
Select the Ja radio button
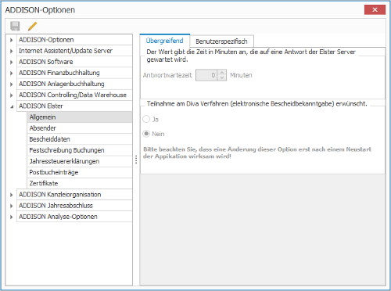click(146, 119)
